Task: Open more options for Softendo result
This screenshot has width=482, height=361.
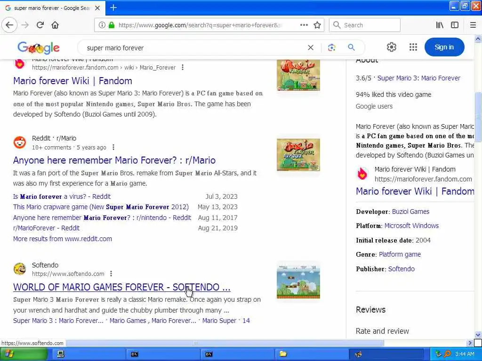Action: pos(111,274)
